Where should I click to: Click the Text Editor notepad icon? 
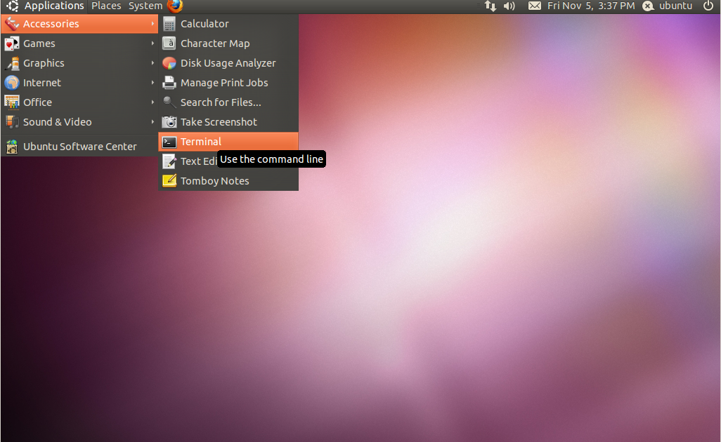point(169,161)
